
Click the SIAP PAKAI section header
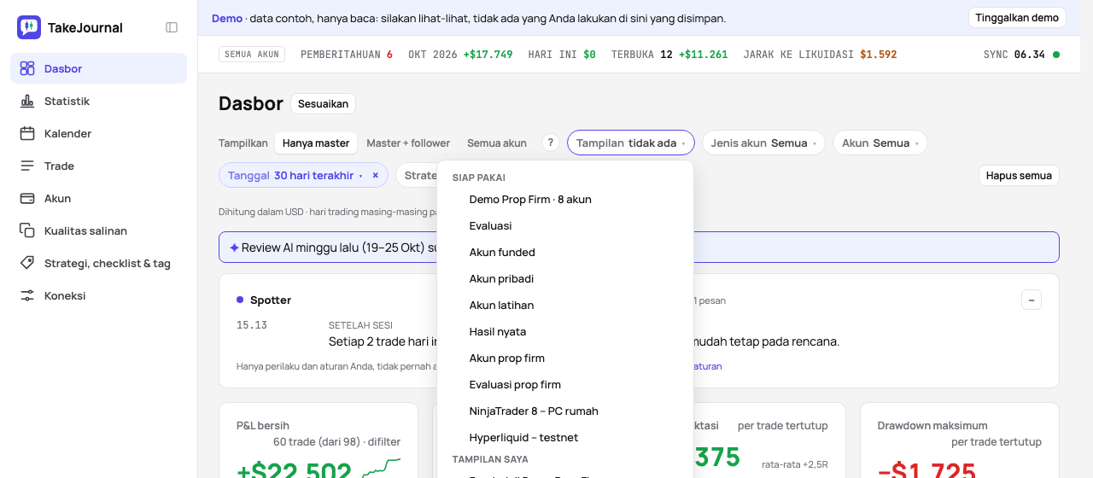point(479,178)
